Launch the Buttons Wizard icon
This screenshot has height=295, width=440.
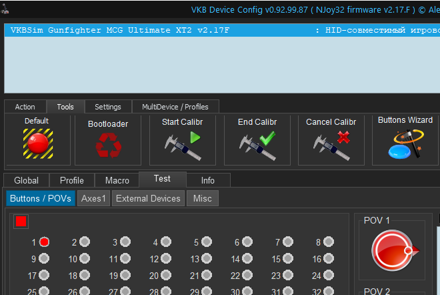click(x=406, y=144)
